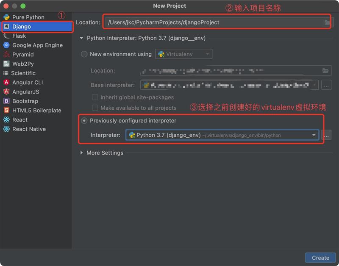Close the New Project window
The width and height of the screenshot is (339, 266).
(x=6, y=6)
